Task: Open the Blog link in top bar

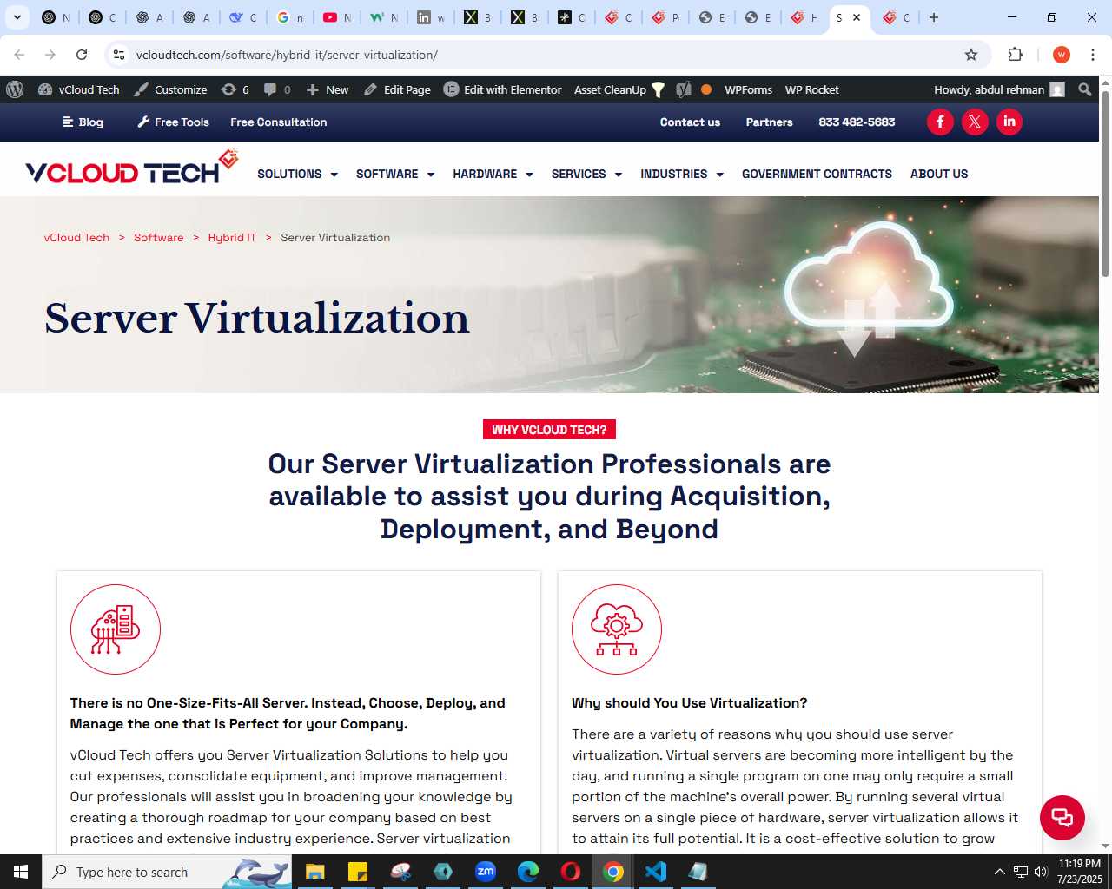Action: pos(83,122)
